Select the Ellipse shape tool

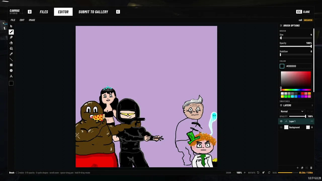(11, 71)
